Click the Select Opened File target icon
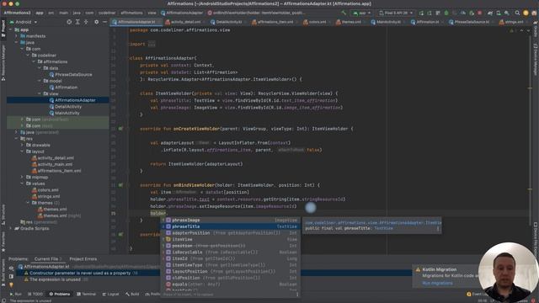The width and height of the screenshot is (539, 303). [x=69, y=22]
